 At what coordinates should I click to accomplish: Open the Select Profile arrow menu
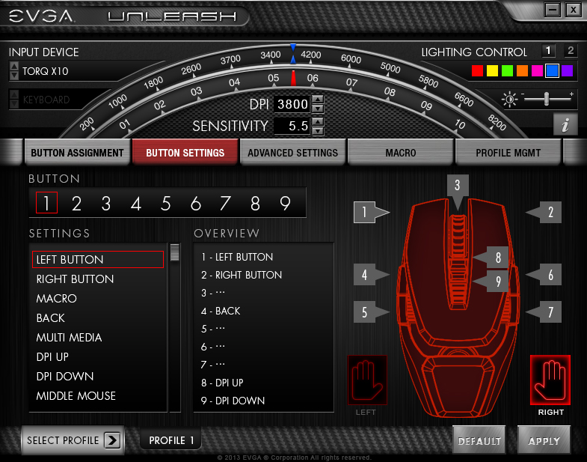click(x=112, y=440)
